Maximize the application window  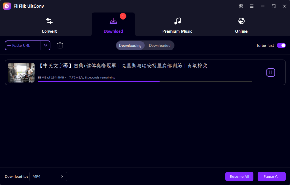coord(274,6)
